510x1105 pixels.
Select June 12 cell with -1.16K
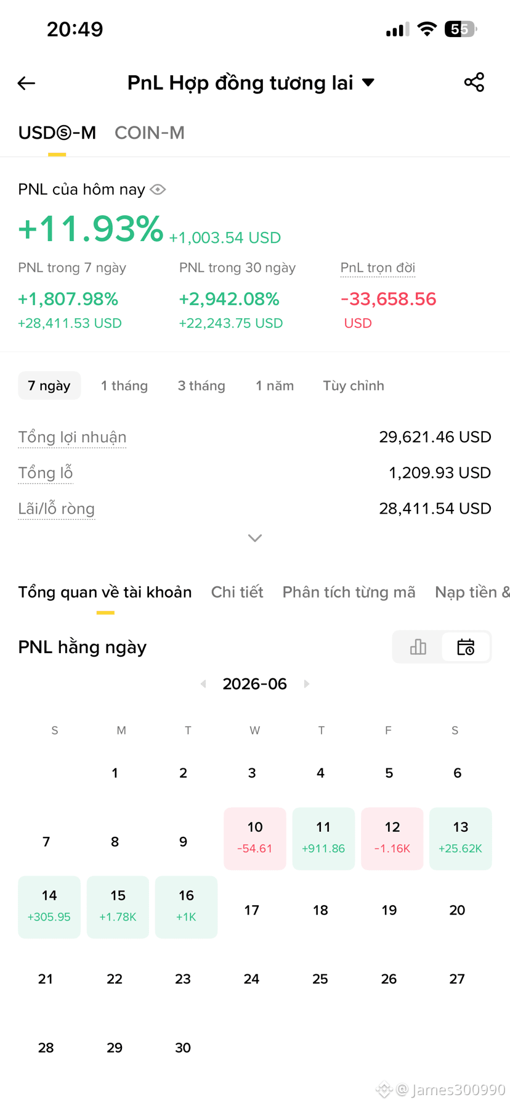[392, 839]
